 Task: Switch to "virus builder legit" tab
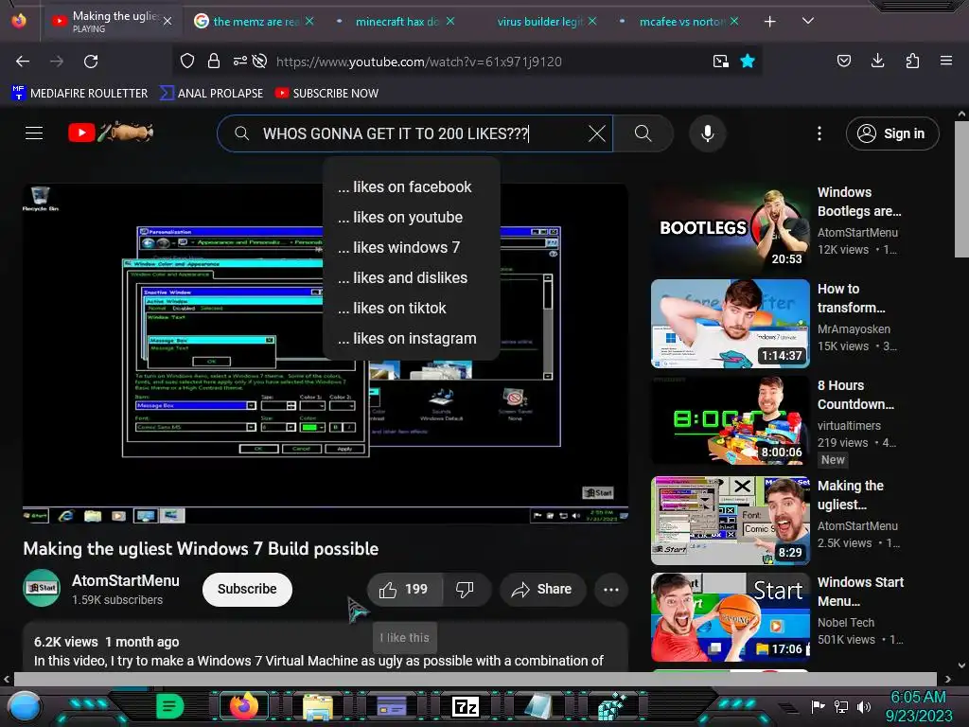pyautogui.click(x=538, y=21)
